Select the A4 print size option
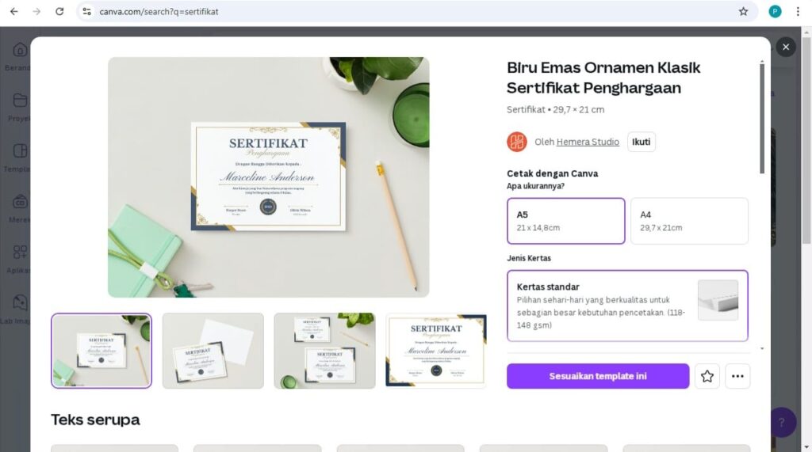812x452 pixels. [689, 221]
